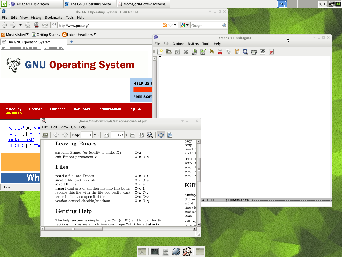Click the zoom out minus button in the PDF viewer
Viewport: 342px width, 257px height.
click(133, 135)
